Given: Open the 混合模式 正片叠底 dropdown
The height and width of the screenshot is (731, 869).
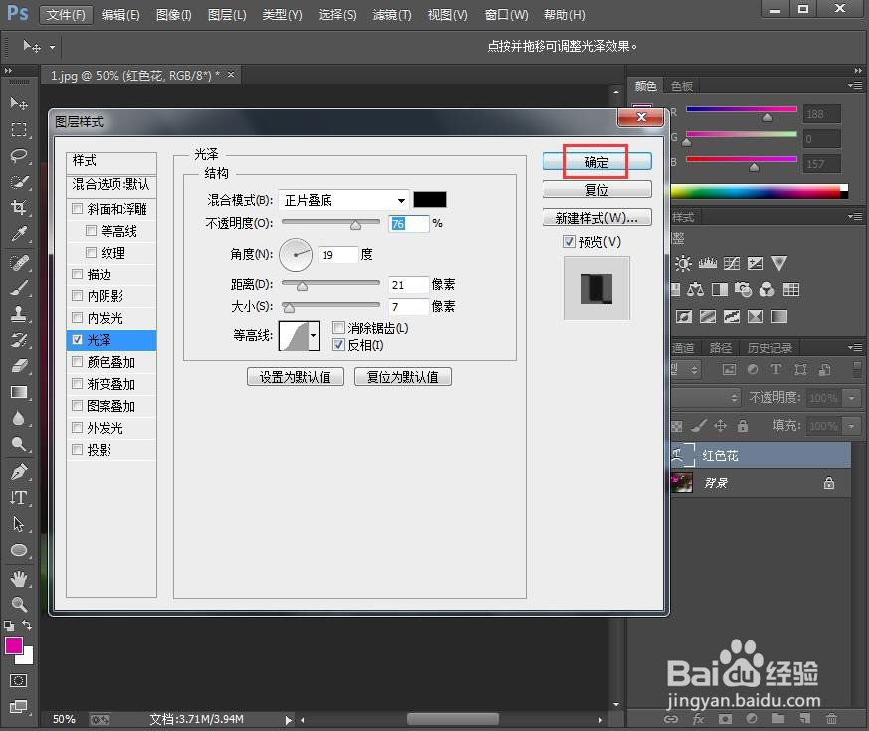Looking at the screenshot, I should (x=343, y=200).
